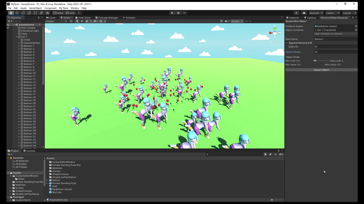
Task: Toggle Center pivot mode button
Action: coord(58,13)
